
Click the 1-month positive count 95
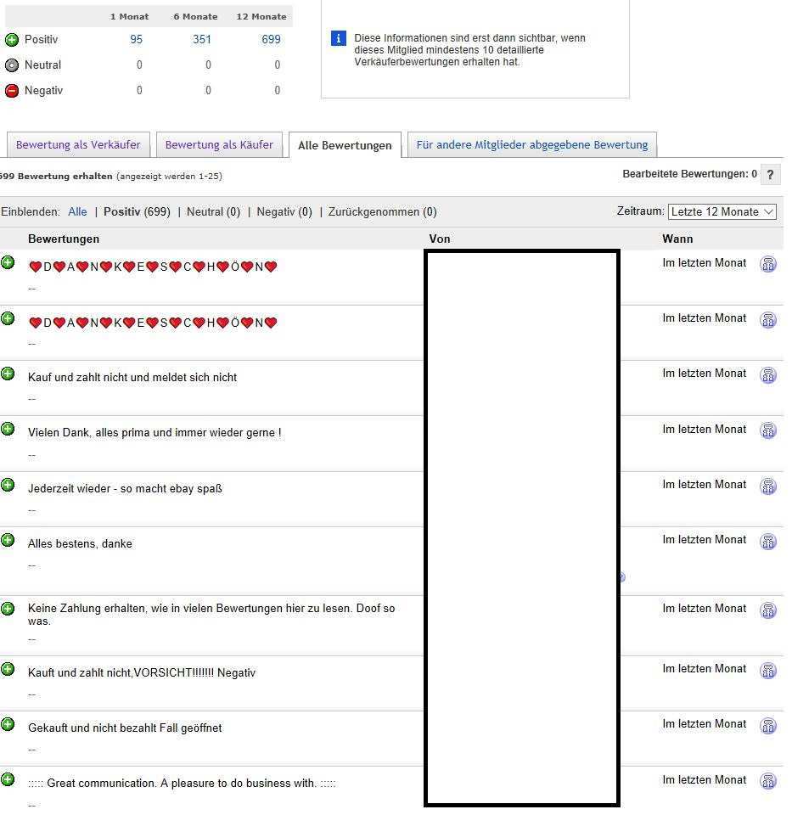[x=136, y=39]
